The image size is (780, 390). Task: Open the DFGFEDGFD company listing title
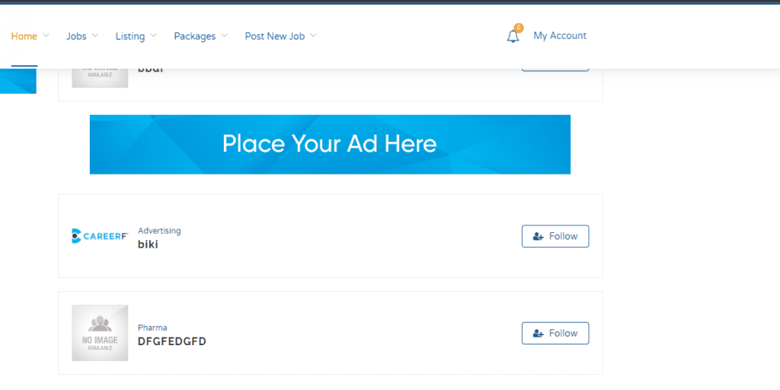pos(171,341)
